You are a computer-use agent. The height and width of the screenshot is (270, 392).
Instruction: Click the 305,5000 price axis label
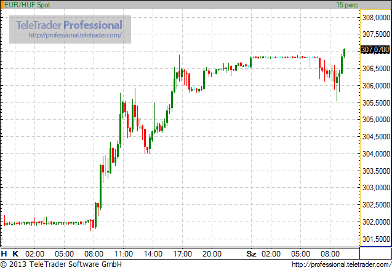[376, 102]
